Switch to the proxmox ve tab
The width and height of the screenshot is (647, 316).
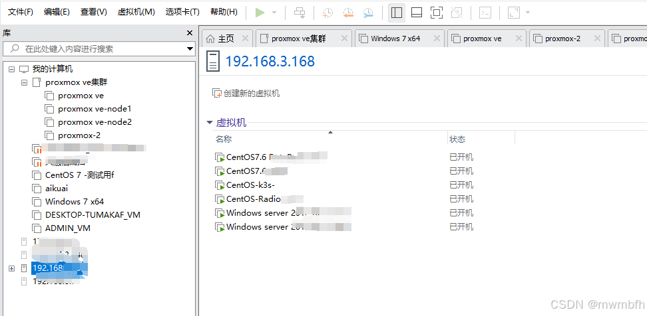point(483,39)
